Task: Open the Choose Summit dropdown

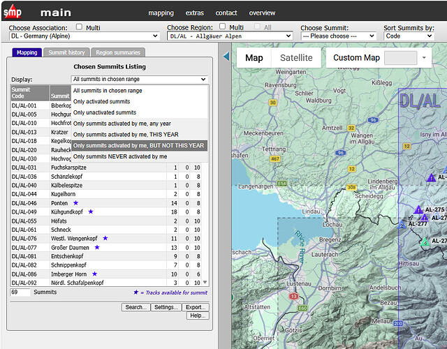Action: coord(338,36)
